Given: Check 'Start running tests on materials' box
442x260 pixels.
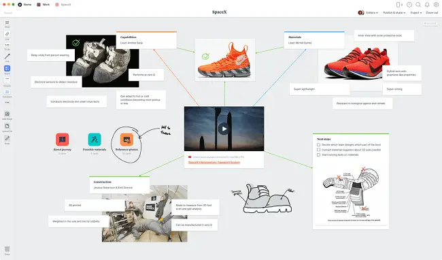Looking at the screenshot, I should pyautogui.click(x=318, y=155).
